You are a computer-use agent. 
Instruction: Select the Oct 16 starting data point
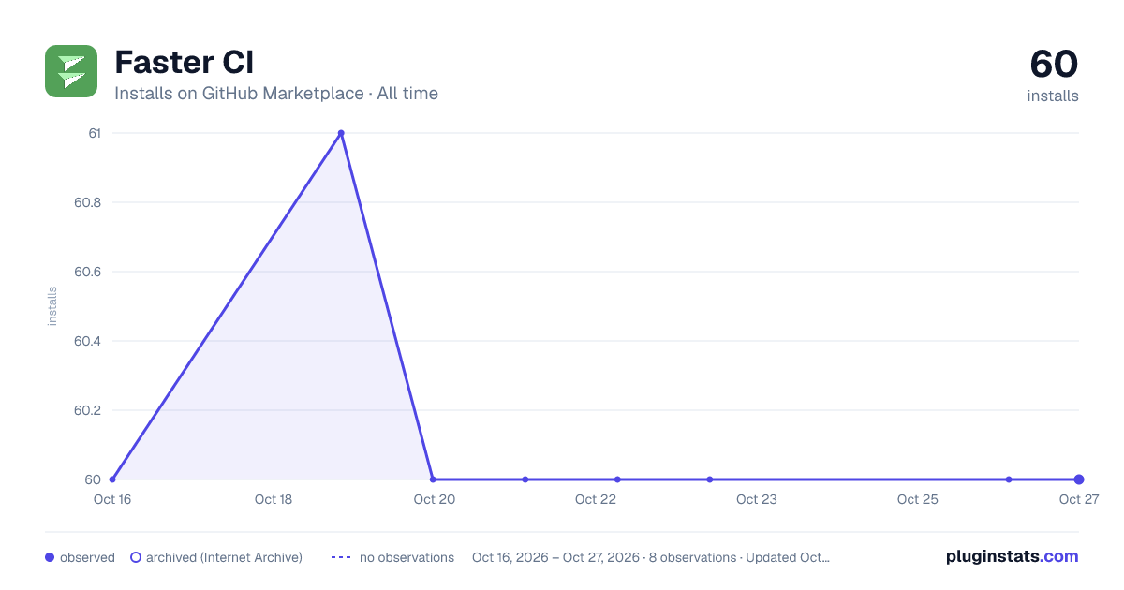[x=112, y=479]
